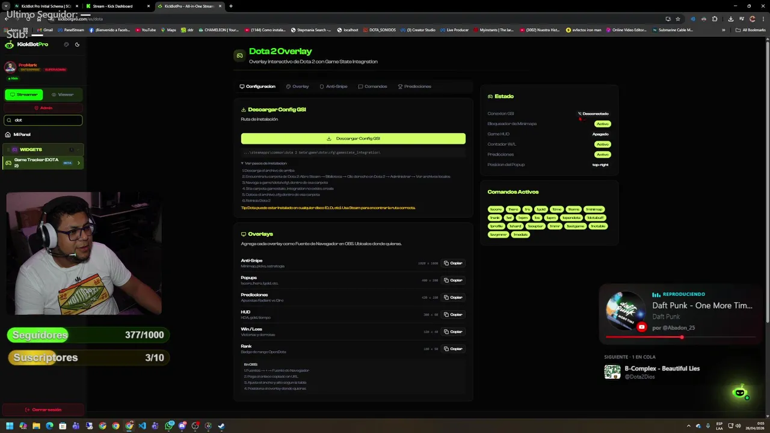This screenshot has height=433, width=770.
Task: Click Activo badge for Contador W/L
Action: tap(602, 144)
